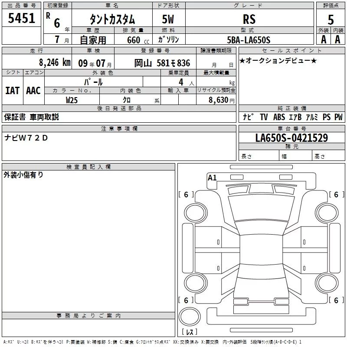Select the [レス] label under spare tire

[190, 332]
